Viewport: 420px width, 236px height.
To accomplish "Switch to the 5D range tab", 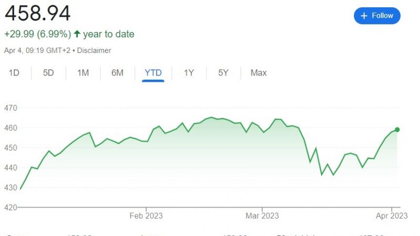I will (48, 73).
